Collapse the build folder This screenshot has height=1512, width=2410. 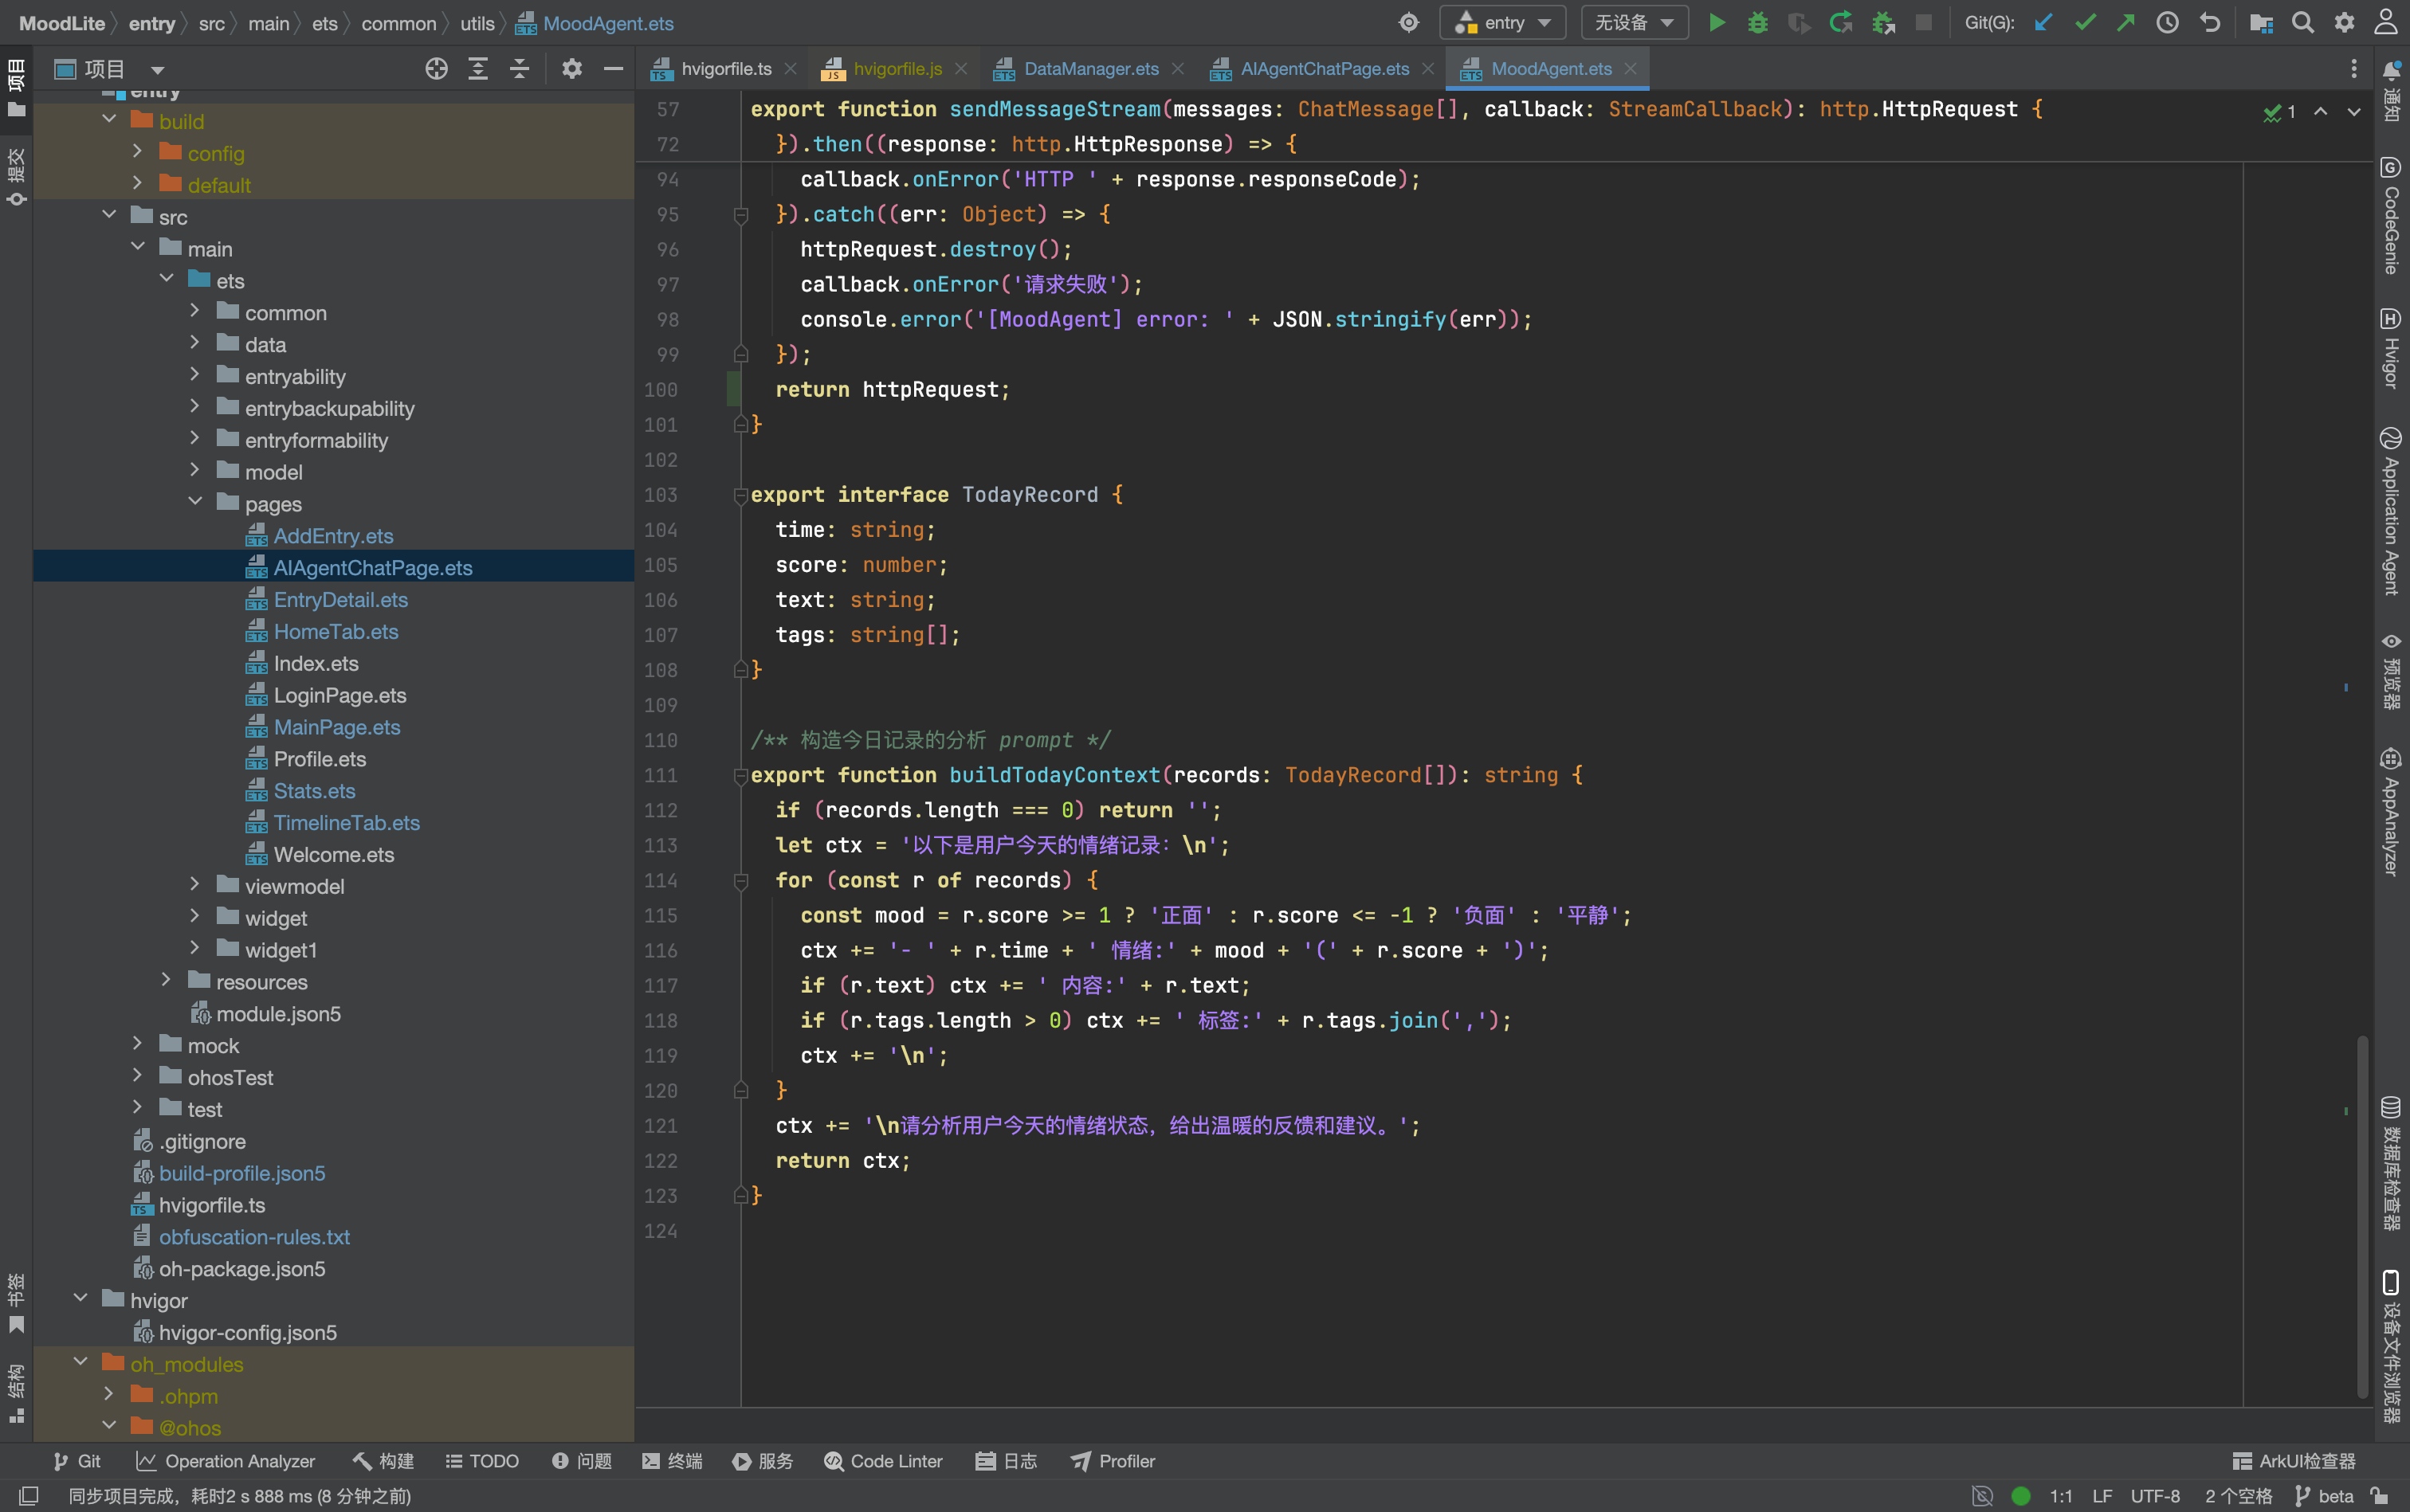click(x=109, y=120)
